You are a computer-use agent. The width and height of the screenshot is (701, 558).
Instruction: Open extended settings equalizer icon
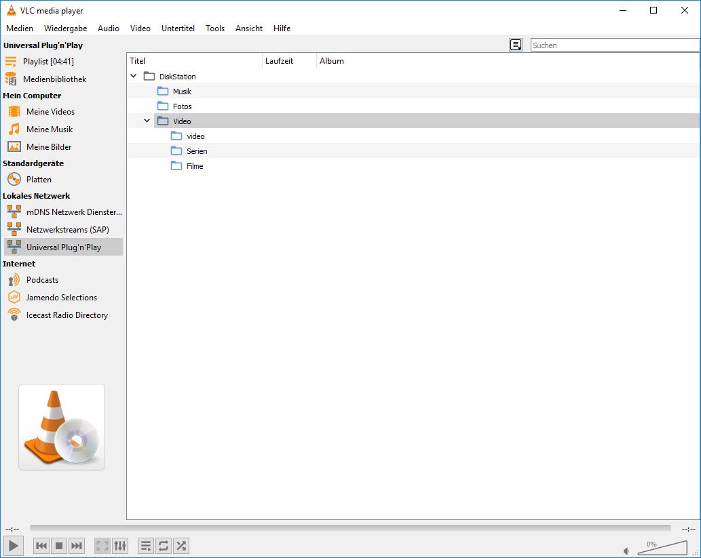(x=120, y=546)
